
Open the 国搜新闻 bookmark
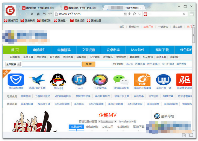[28, 21]
